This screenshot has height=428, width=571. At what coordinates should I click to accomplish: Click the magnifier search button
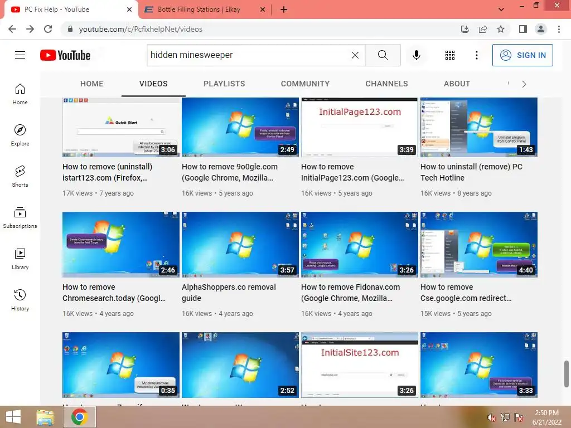(x=383, y=55)
